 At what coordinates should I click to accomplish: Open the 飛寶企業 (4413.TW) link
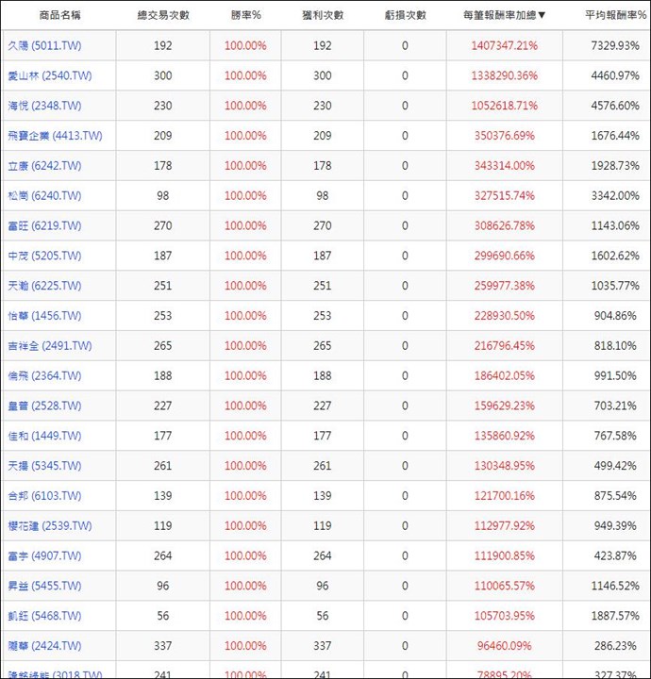pos(54,136)
